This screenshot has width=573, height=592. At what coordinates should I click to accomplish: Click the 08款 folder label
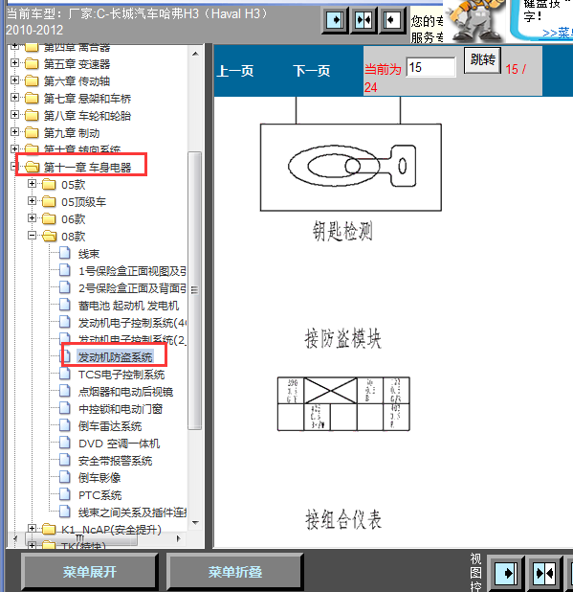pos(73,237)
